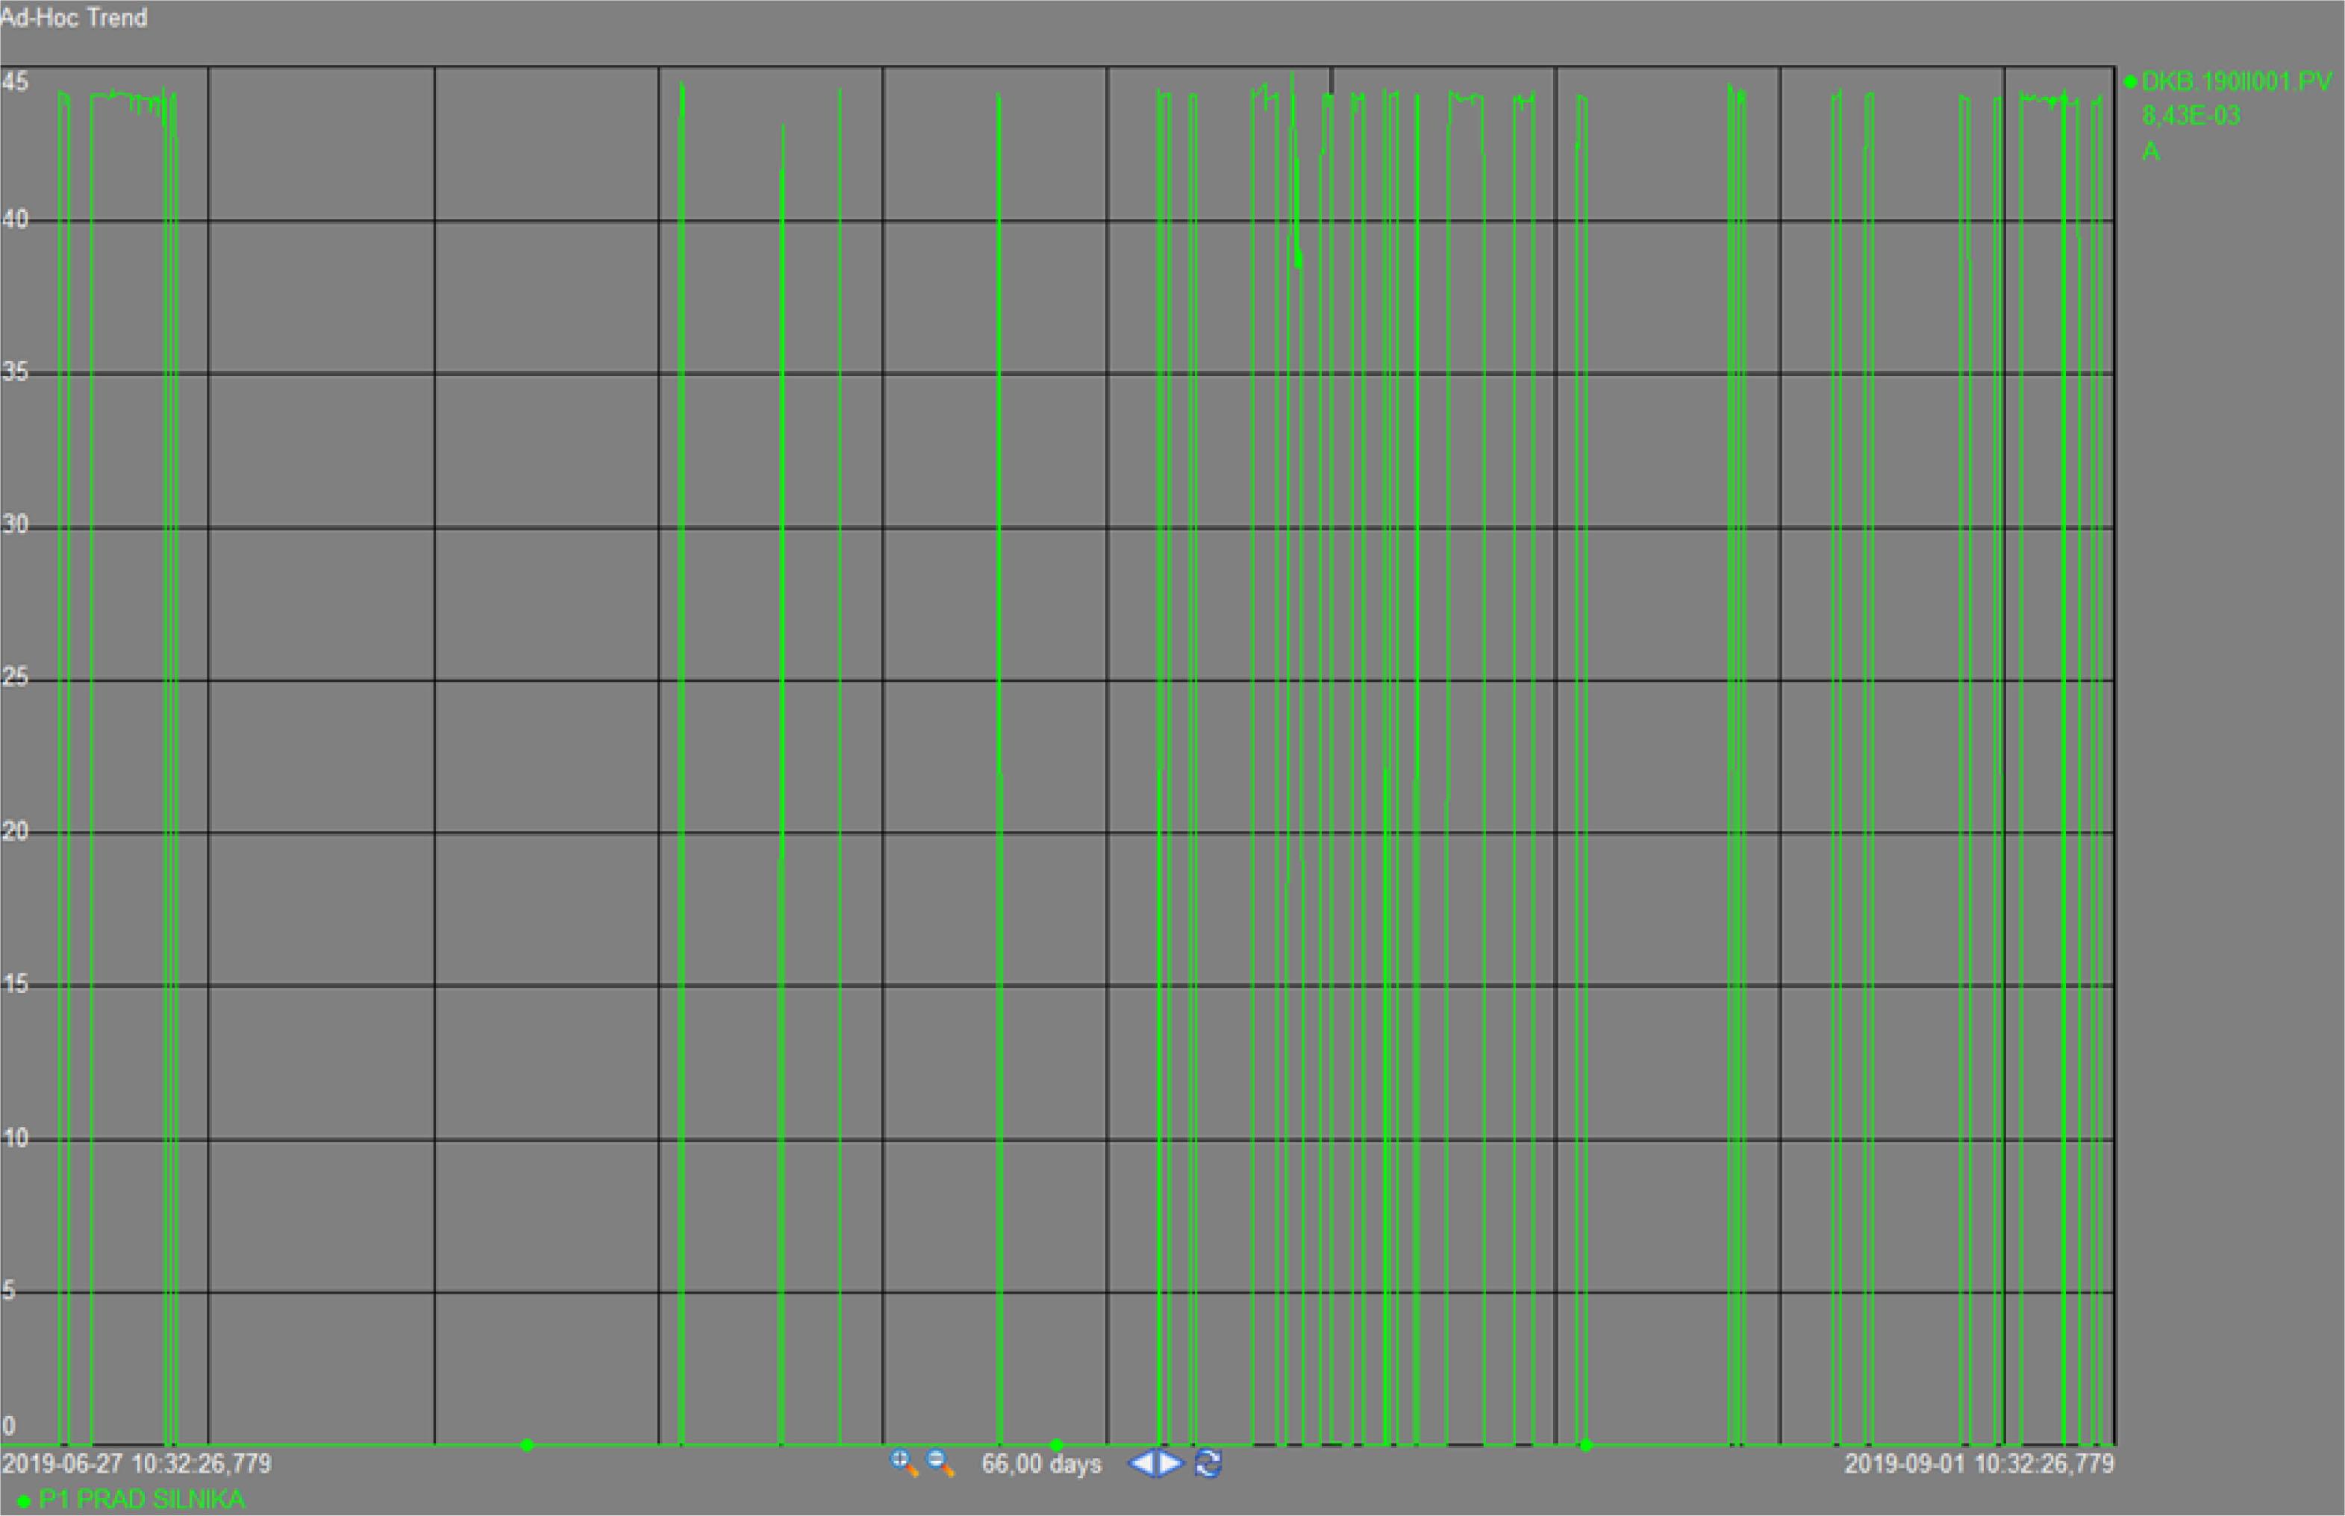Zoom in the trend time axis
Viewport: 2345px width, 1516px height.
point(903,1463)
